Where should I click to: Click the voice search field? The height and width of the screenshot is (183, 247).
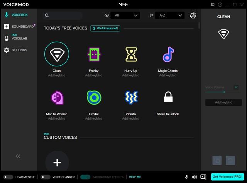tap(64, 15)
